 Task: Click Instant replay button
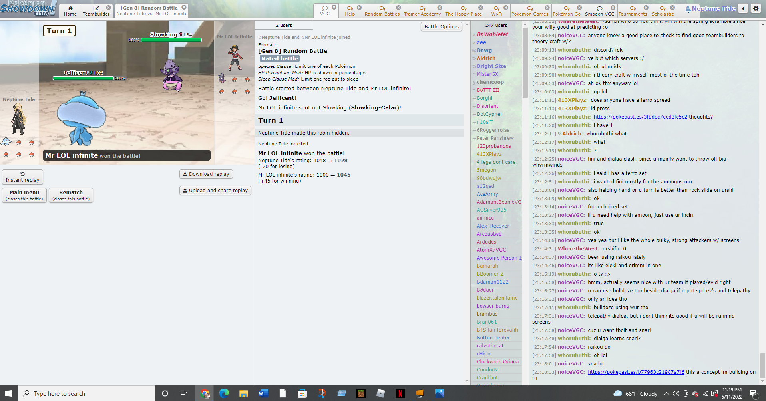22,177
